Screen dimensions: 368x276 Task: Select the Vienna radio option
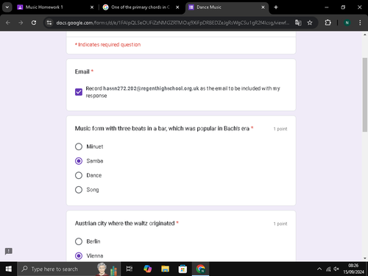(x=79, y=256)
